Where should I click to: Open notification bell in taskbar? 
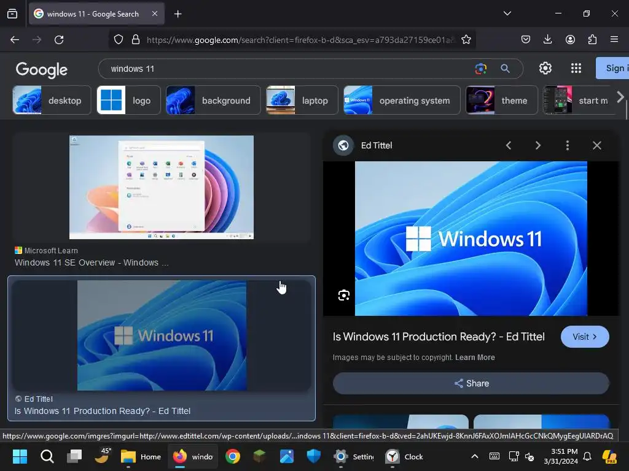pyautogui.click(x=587, y=456)
